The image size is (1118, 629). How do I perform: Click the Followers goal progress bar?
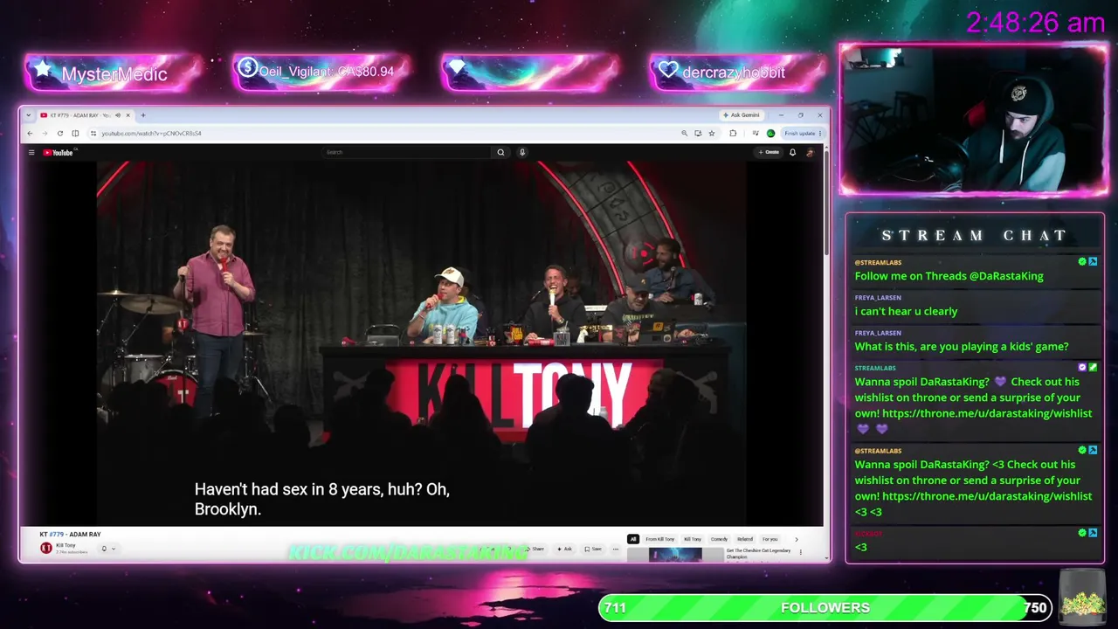point(825,607)
